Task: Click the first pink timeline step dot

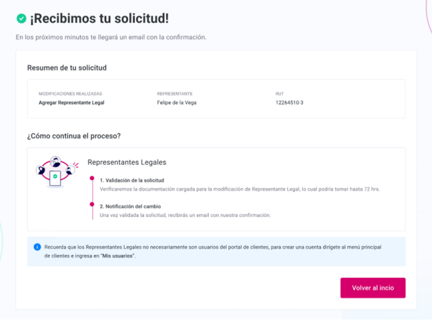Action: [92, 178]
